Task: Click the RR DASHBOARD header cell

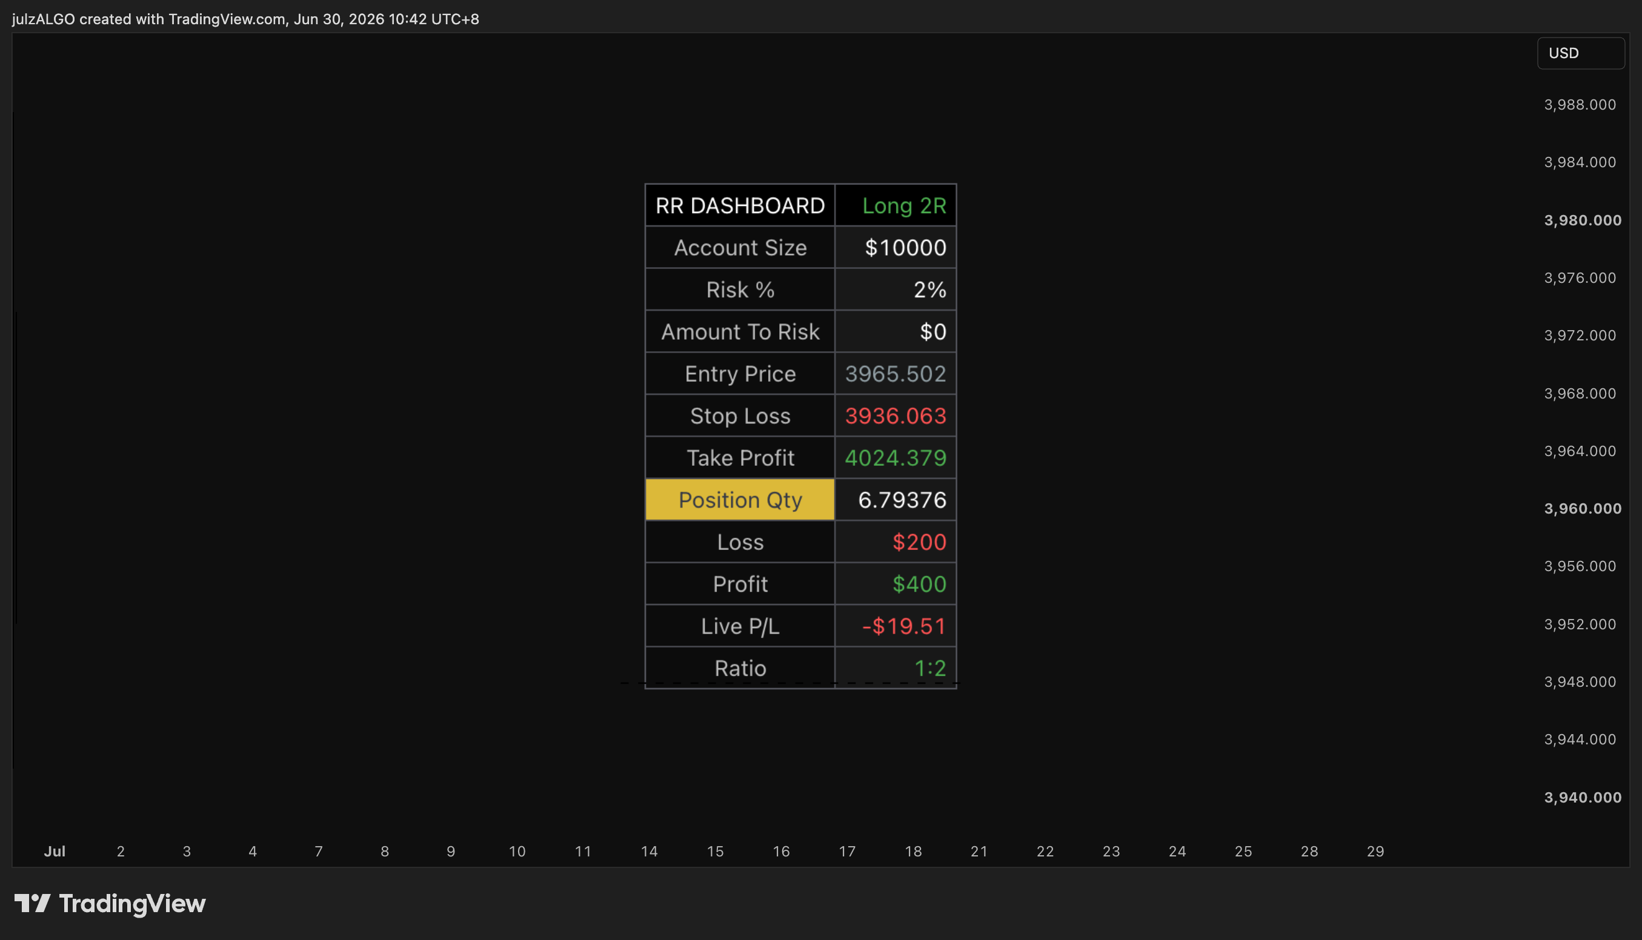Action: 740,205
